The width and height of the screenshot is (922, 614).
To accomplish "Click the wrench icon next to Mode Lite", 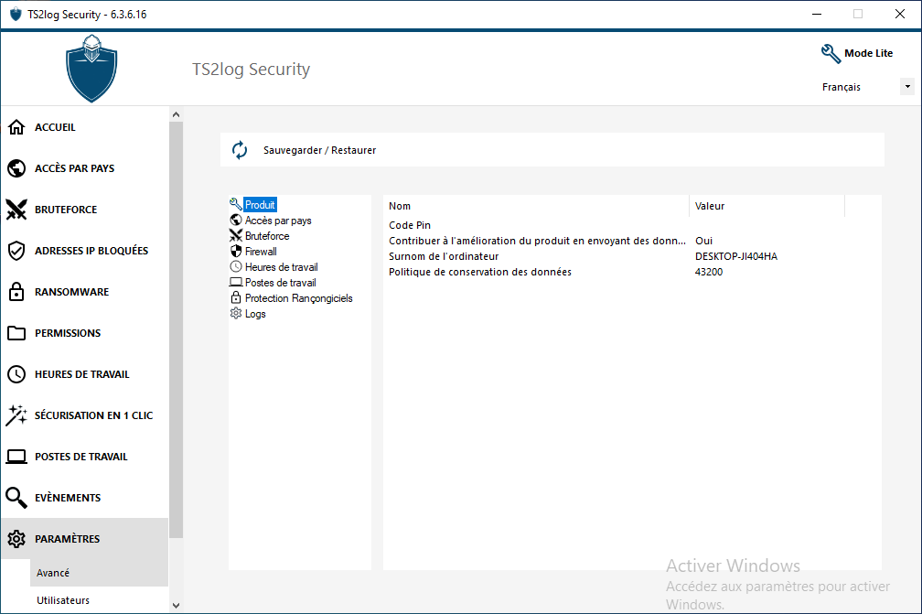I will 831,53.
